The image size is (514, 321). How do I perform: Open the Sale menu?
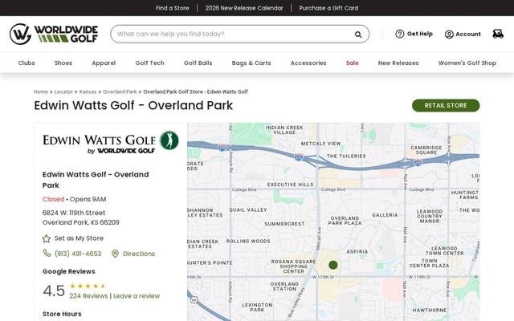coord(353,63)
